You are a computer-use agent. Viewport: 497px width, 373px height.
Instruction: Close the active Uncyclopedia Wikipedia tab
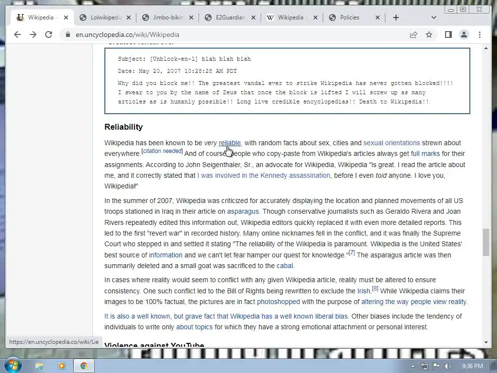[x=66, y=18]
